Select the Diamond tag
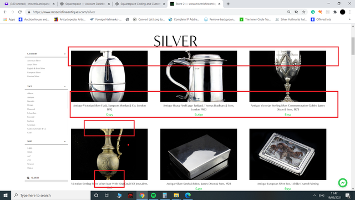This screenshot has width=355, height=200. 31,109
